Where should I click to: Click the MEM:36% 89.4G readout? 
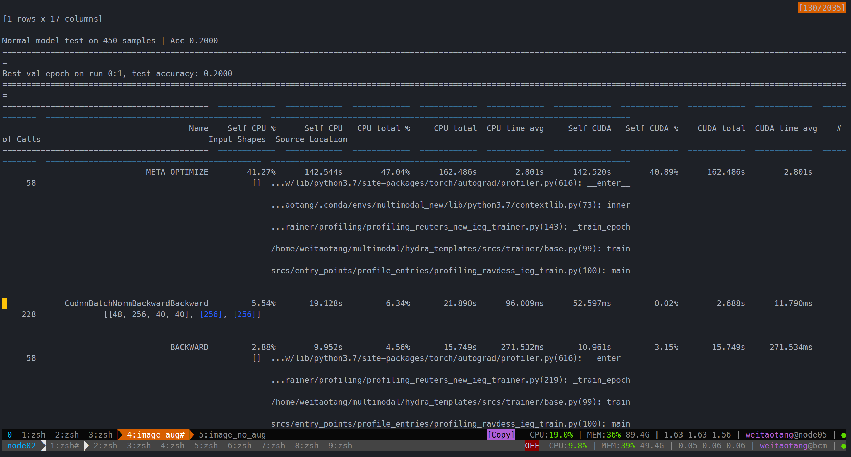coord(618,435)
